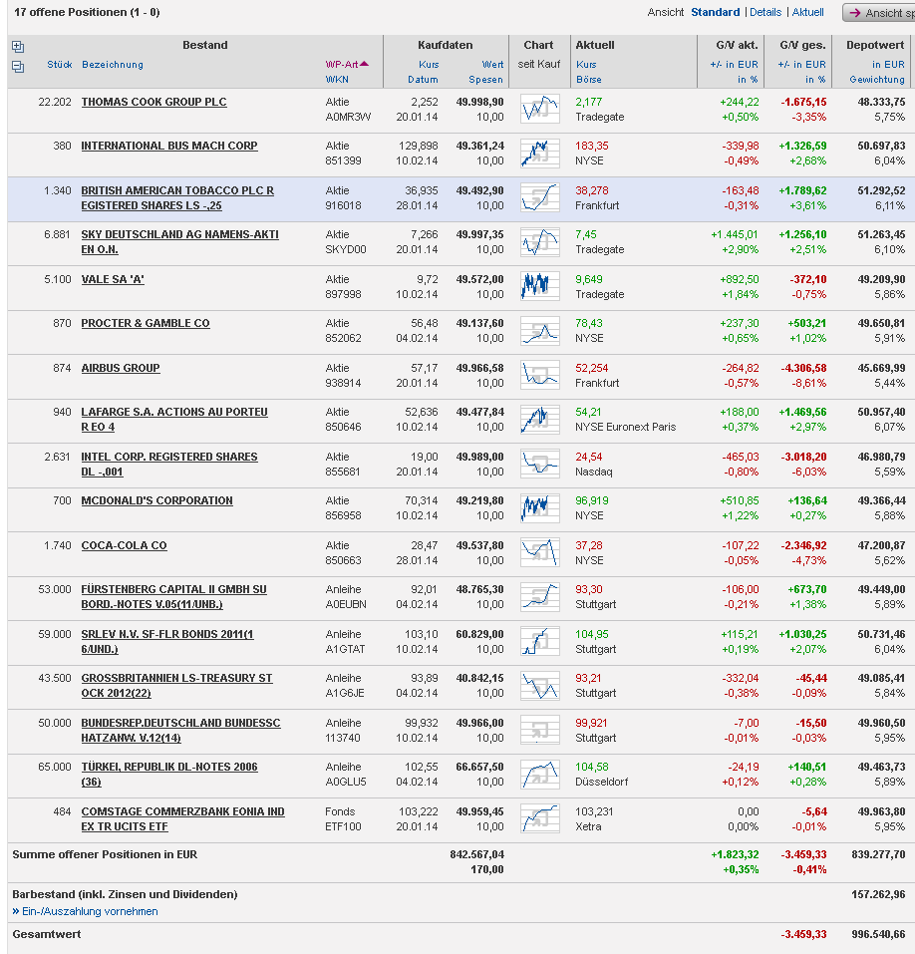Open SKY DEUTSCHLAND AG link
Image resolution: width=915 pixels, height=954 pixels.
180,241
